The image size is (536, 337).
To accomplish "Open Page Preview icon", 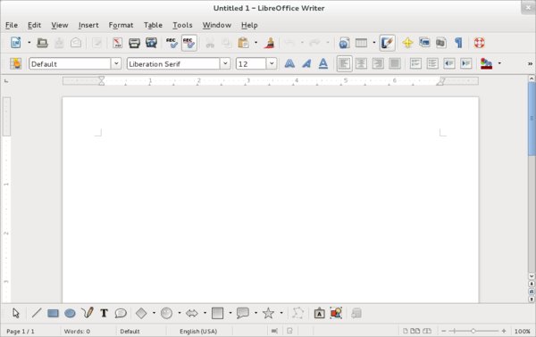I will 151,43.
